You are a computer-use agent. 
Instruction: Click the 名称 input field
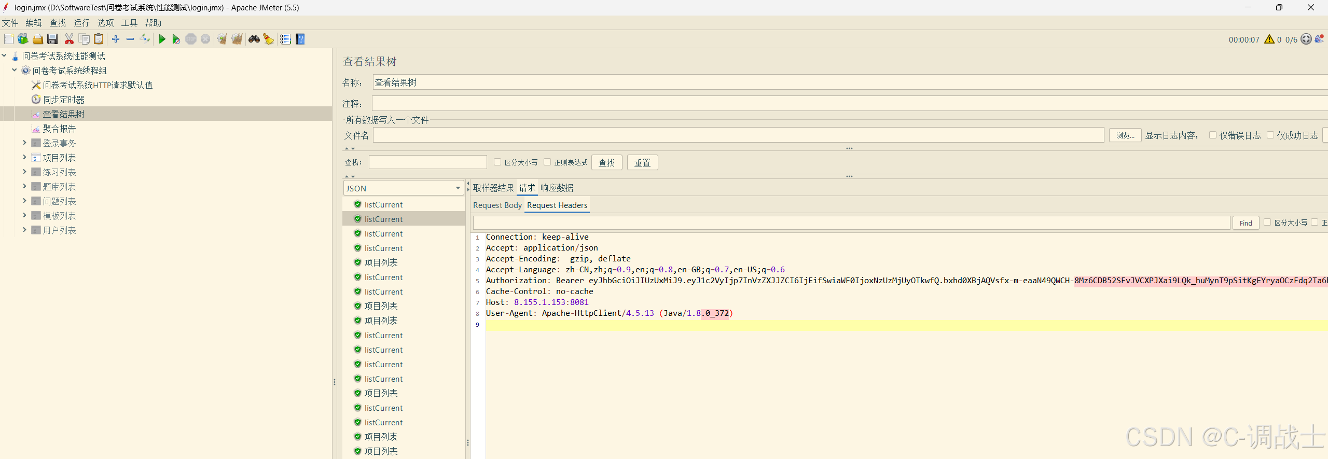click(x=850, y=82)
